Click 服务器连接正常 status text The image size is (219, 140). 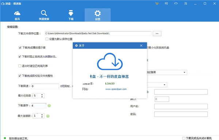point(19,138)
